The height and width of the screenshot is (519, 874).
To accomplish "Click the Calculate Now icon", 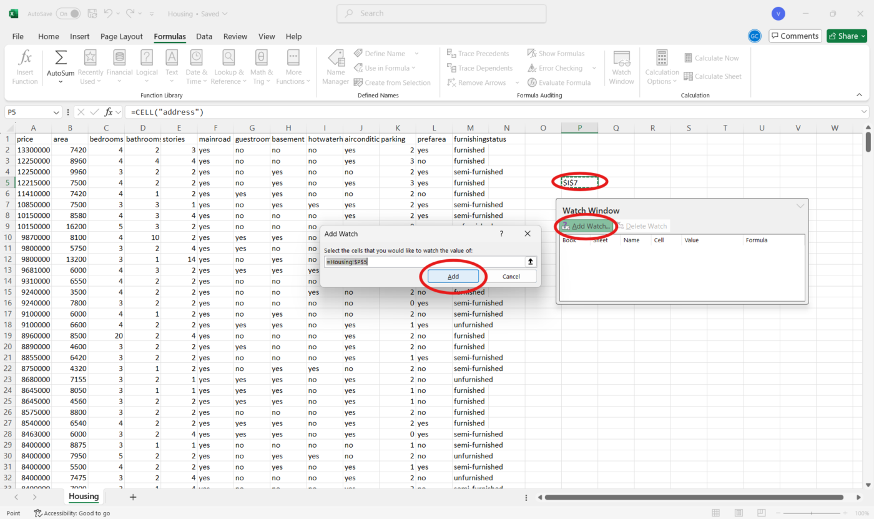I will point(711,58).
